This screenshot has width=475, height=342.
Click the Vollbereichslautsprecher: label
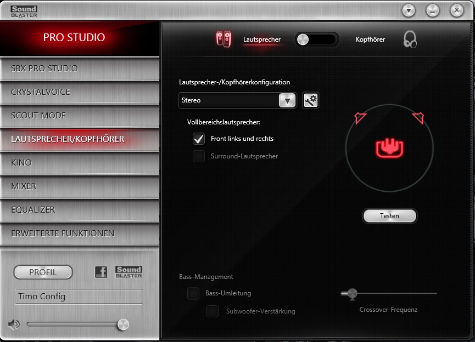tap(223, 122)
